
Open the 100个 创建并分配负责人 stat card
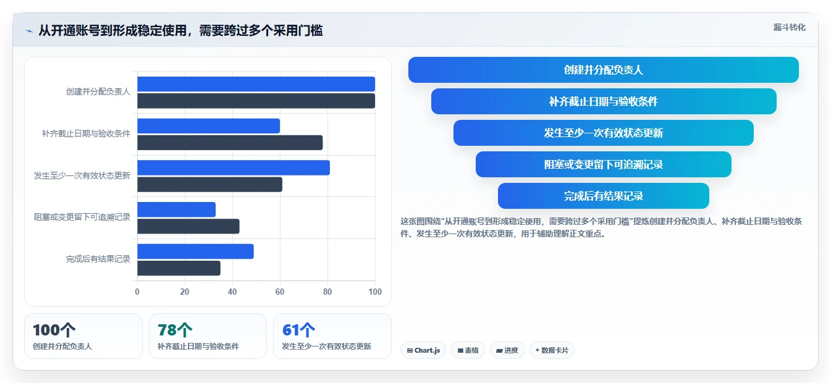tap(83, 336)
